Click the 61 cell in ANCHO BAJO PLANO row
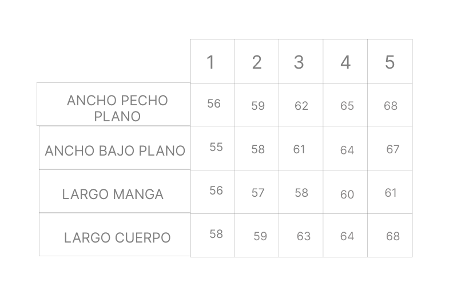The height and width of the screenshot is (286, 453). coord(299,149)
